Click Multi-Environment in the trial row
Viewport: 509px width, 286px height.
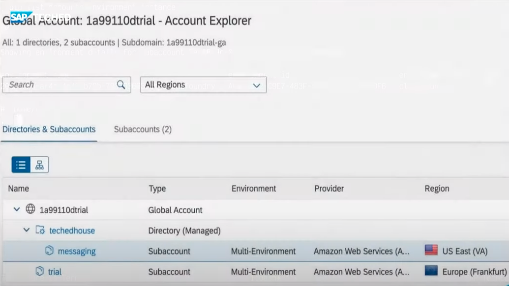click(x=263, y=272)
